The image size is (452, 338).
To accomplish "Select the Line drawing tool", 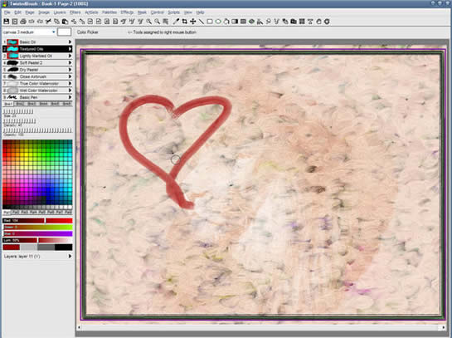I will point(202,22).
